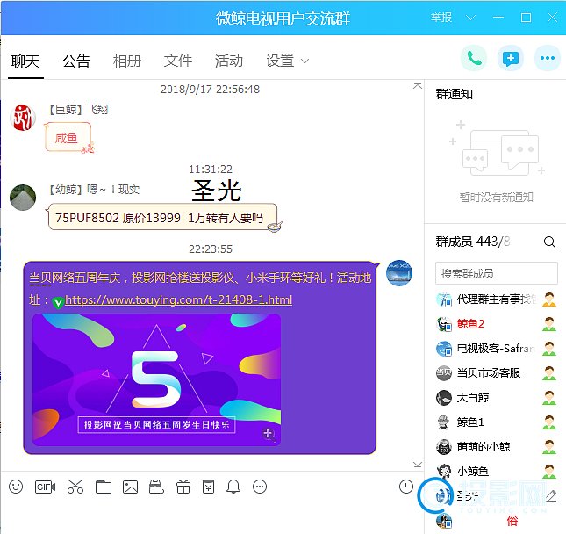Click the 75PUF8502 原价13999 message bubble
The image size is (566, 534).
[x=162, y=217]
